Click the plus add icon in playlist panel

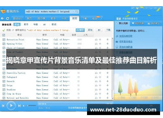click(119, 98)
